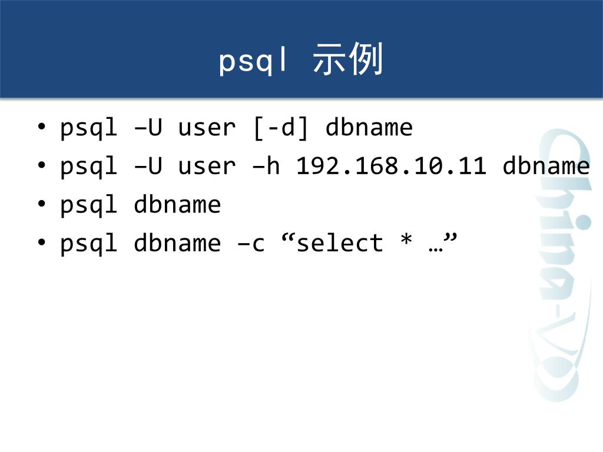This screenshot has width=603, height=452.
Task: Click the bullet marker of fourth line
Action: (x=42, y=242)
